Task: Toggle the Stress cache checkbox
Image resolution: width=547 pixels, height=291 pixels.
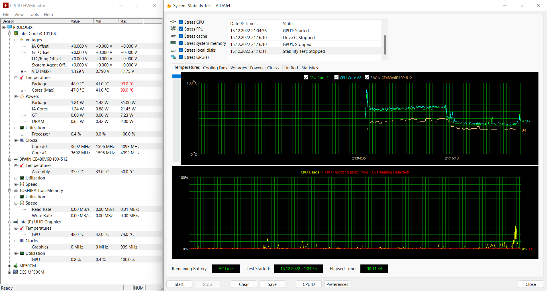Action: coord(181,36)
